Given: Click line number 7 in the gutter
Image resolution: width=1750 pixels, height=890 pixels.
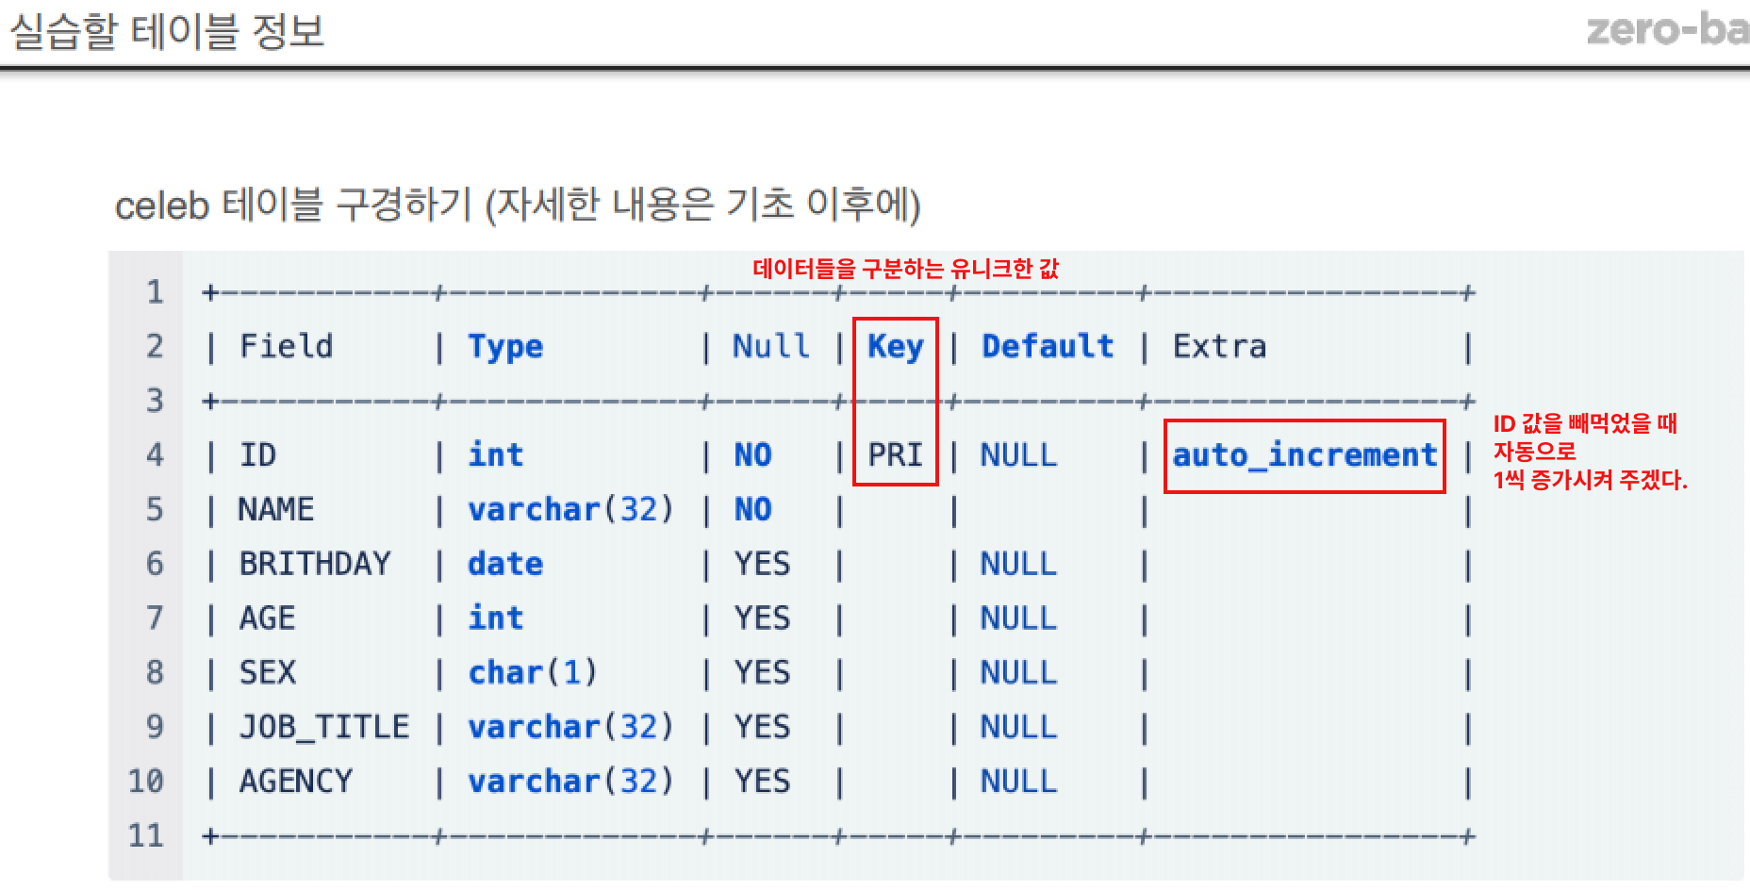Looking at the screenshot, I should pyautogui.click(x=155, y=618).
